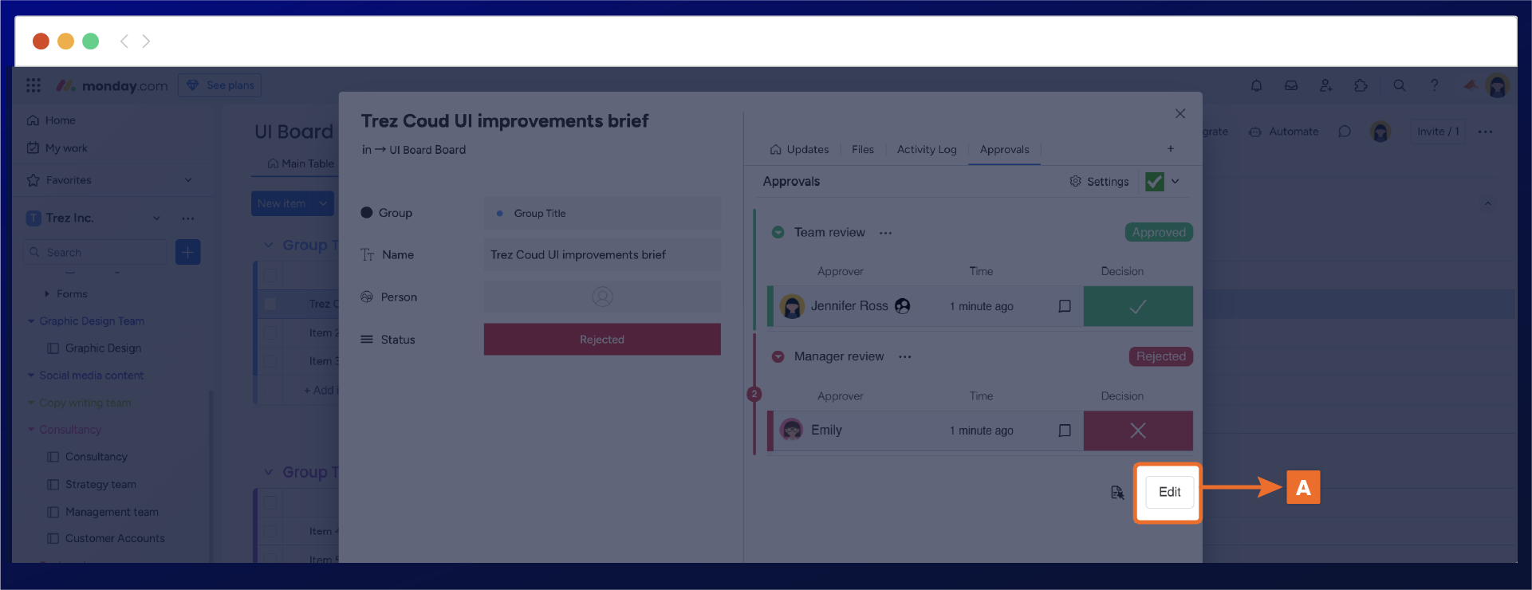The image size is (1532, 590).
Task: Collapse the Manager review approval step
Action: (778, 357)
